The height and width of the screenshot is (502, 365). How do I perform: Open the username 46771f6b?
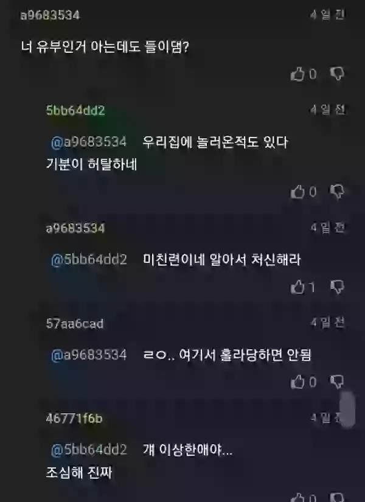[x=74, y=419]
